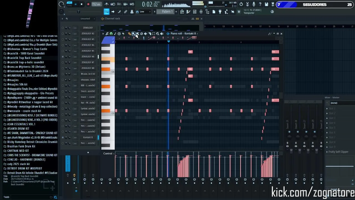The image size is (355, 200).
Task: Expand Brazilian Funk Drum Kit folder
Action: [21, 146]
